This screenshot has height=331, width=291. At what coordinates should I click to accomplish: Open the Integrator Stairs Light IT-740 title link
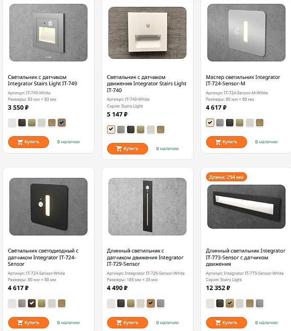(x=146, y=84)
